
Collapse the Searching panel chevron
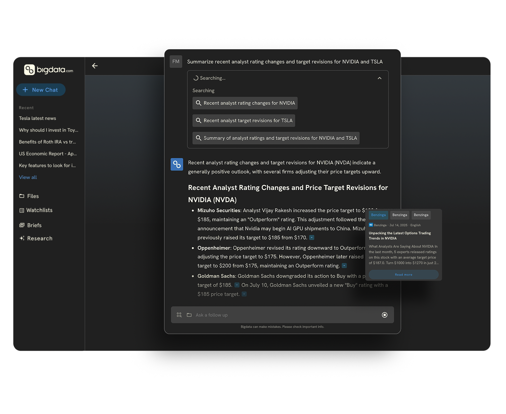[379, 78]
